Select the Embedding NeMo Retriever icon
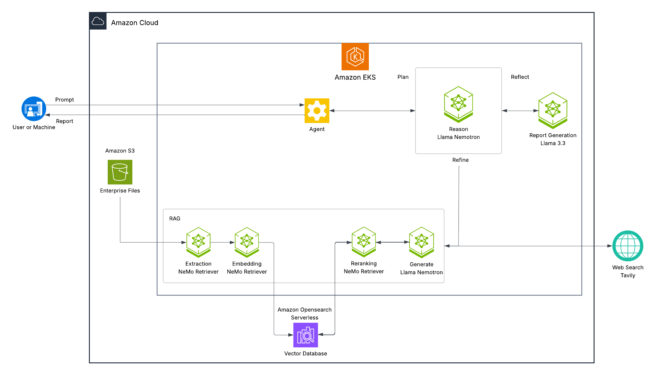 pyautogui.click(x=247, y=242)
